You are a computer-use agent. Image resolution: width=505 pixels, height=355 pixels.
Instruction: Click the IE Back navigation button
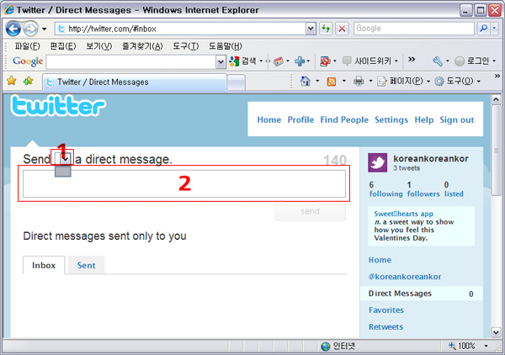(13, 29)
